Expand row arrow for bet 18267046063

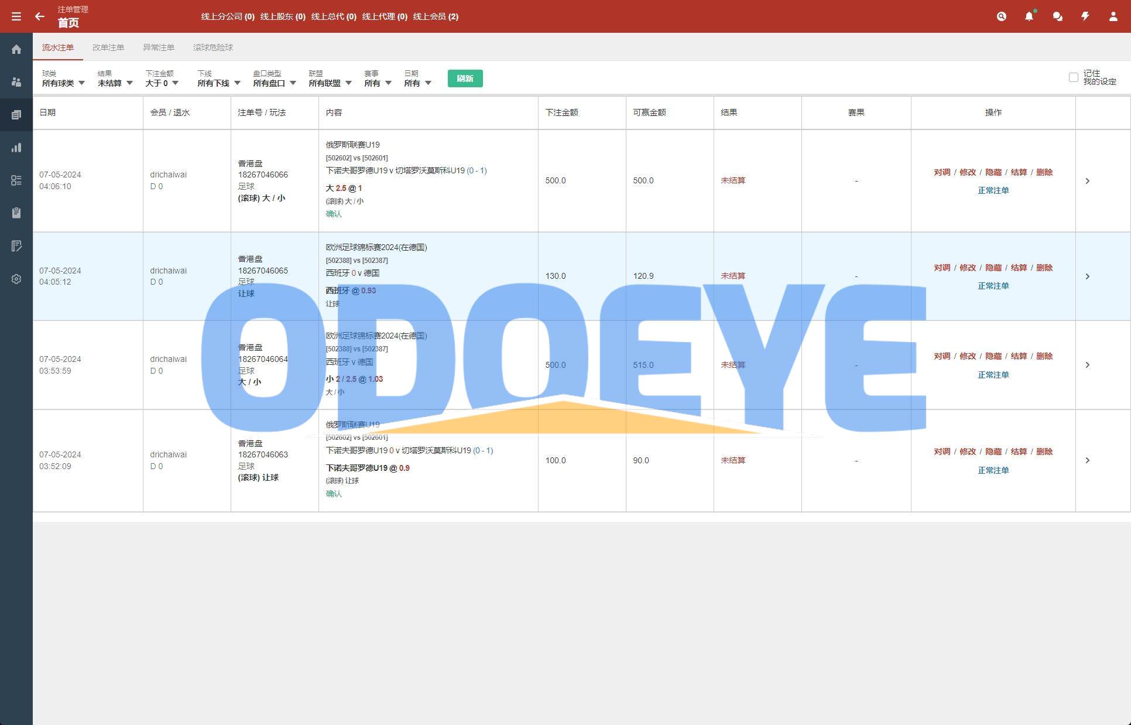coord(1088,460)
